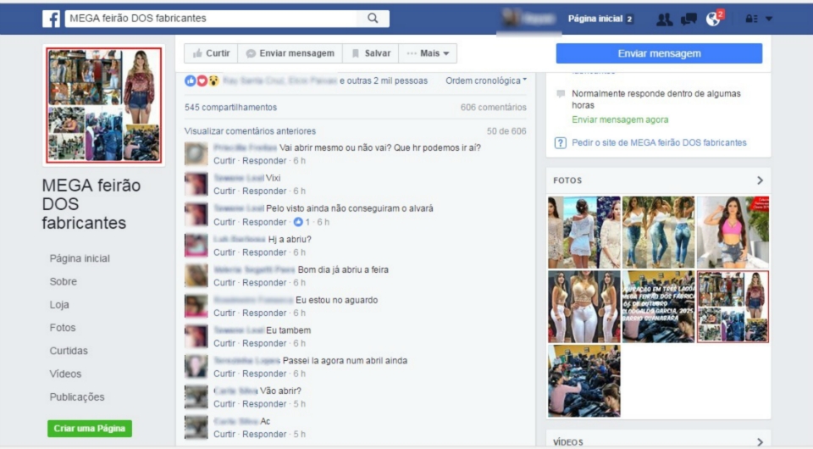Screen dimensions: 813x449
Task: Select Sobre in the left sidebar
Action: coord(64,281)
